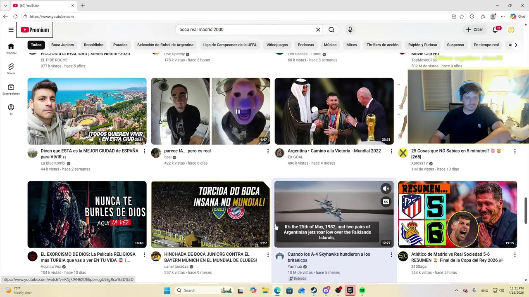Add page to favorites with star icon
529x297 pixels.
462,16
